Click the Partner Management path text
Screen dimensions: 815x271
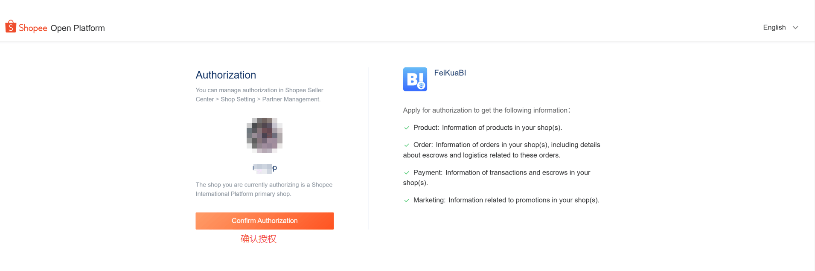click(291, 99)
